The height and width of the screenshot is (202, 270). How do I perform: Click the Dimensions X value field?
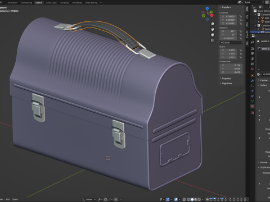tap(231, 65)
